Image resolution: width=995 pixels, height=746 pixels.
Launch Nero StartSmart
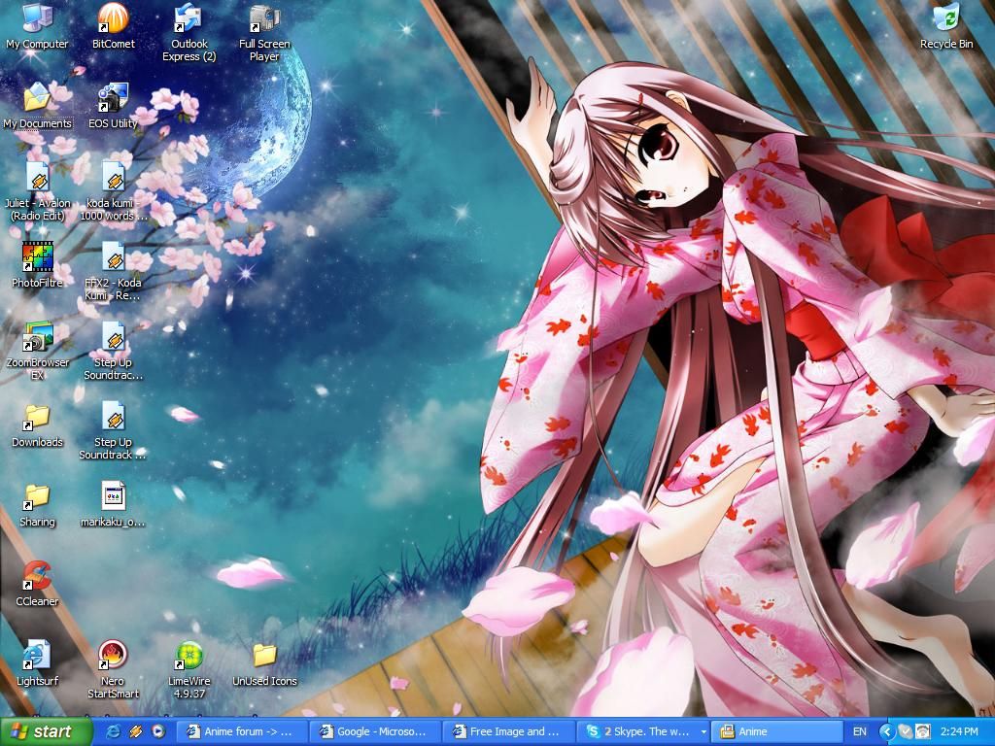(x=113, y=670)
